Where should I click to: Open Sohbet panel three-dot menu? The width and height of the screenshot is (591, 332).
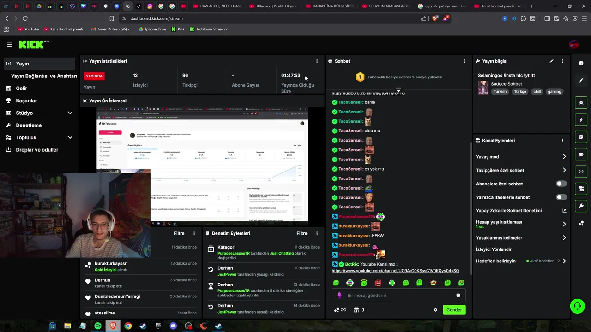point(464,61)
